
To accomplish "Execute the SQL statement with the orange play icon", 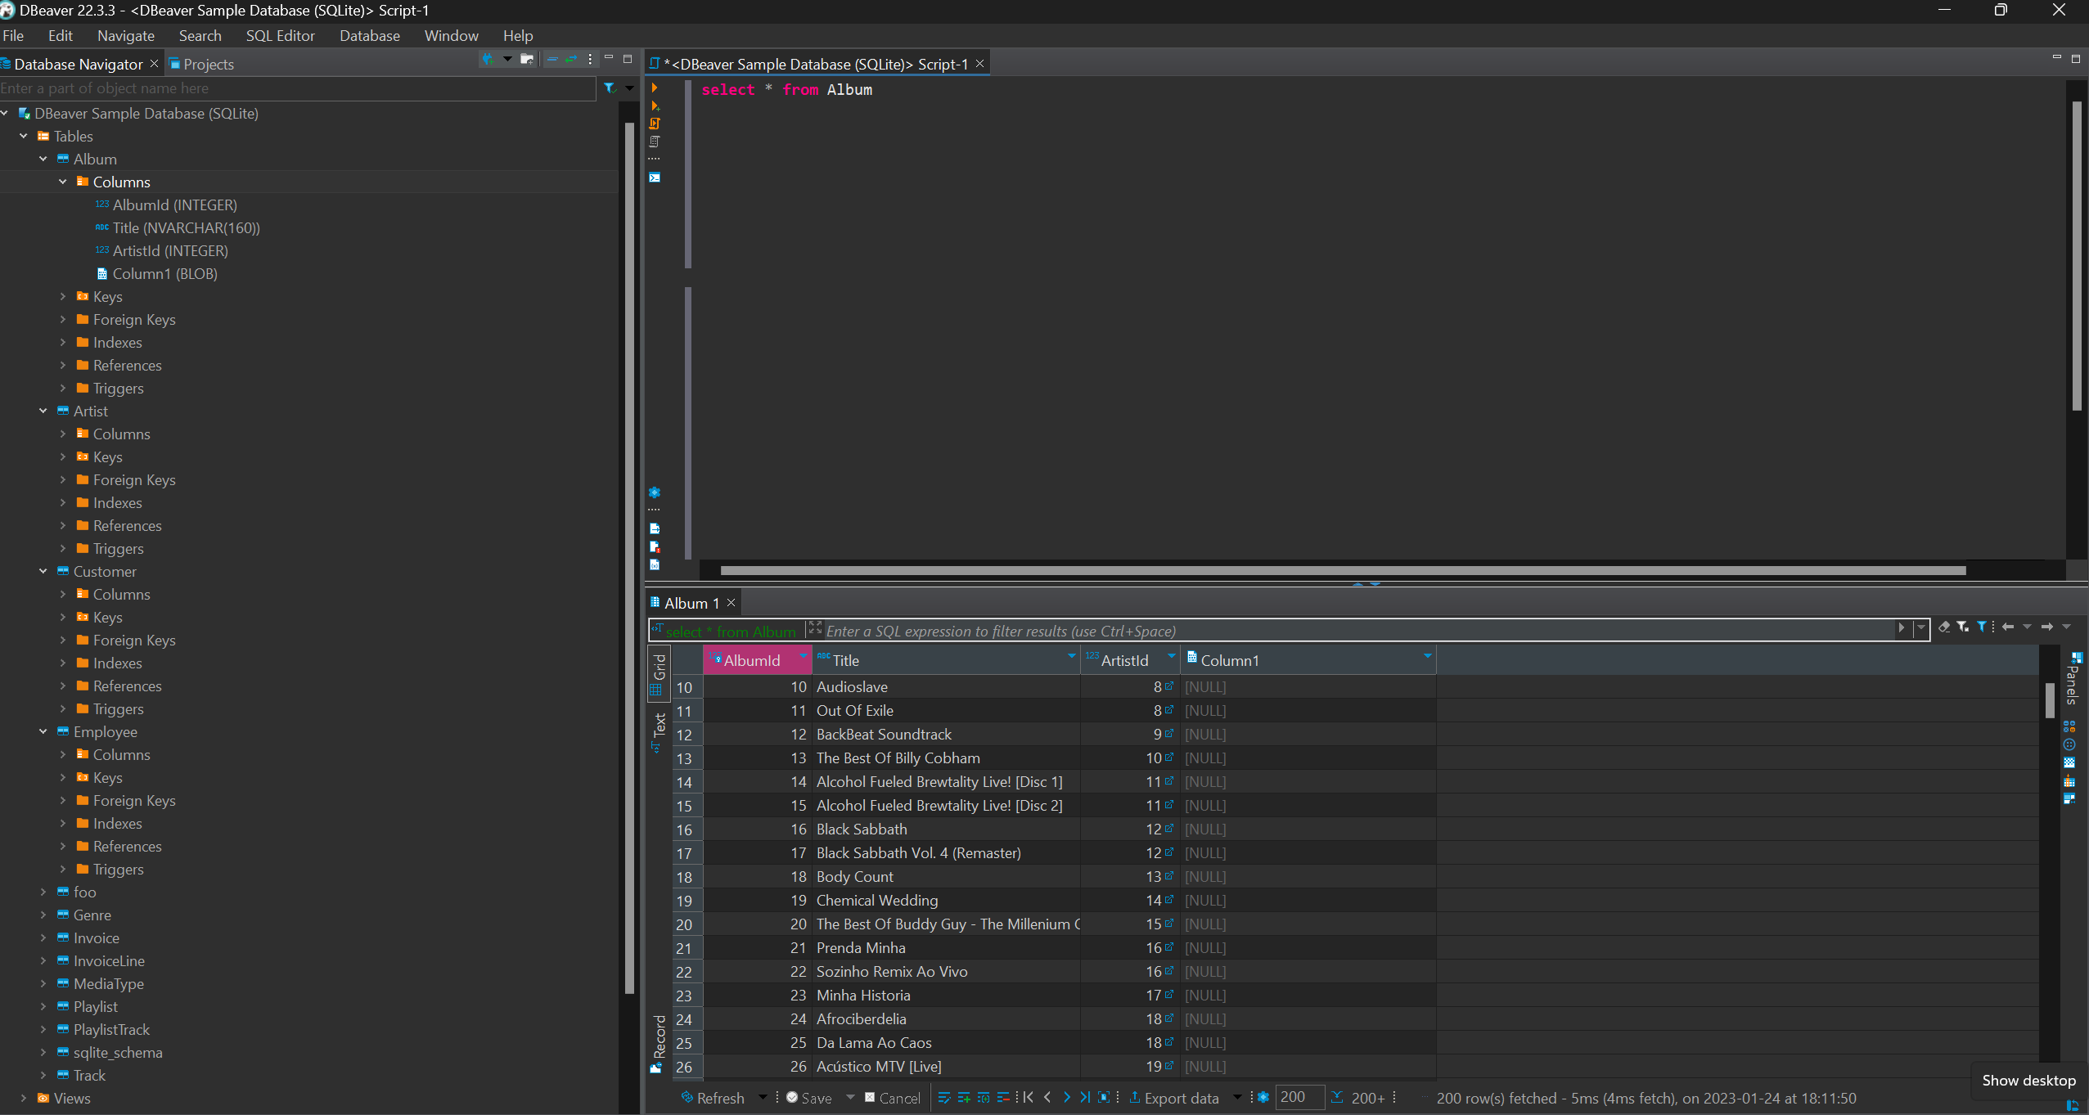I will (655, 87).
